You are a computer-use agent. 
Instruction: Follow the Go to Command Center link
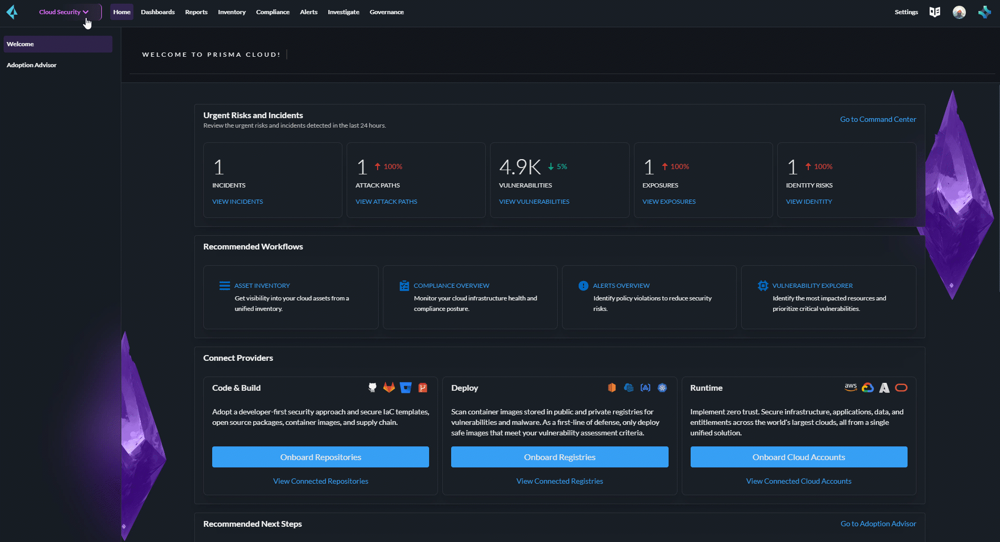tap(878, 119)
